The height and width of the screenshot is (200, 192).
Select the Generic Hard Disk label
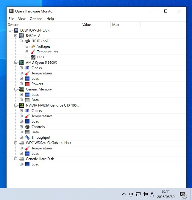click(40, 159)
